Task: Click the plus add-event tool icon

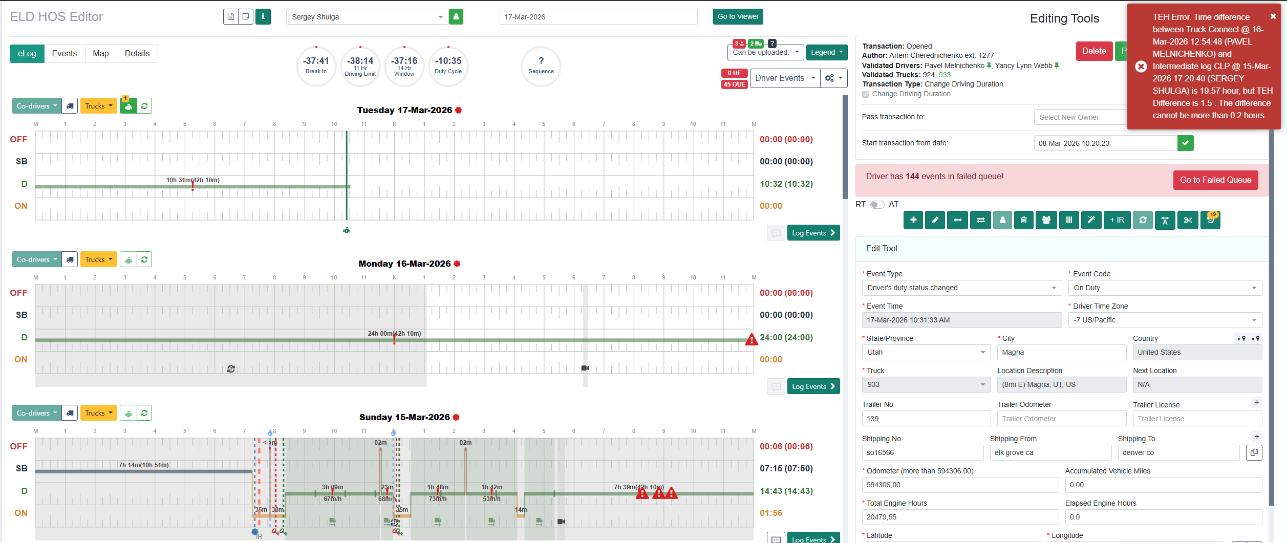Action: (913, 220)
